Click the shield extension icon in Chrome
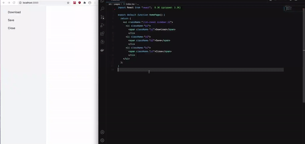 (x=80, y=3)
